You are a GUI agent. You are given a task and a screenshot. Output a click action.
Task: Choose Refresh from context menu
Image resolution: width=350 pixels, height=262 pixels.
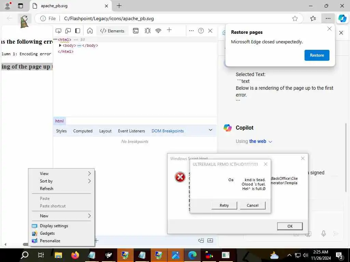point(62,189)
